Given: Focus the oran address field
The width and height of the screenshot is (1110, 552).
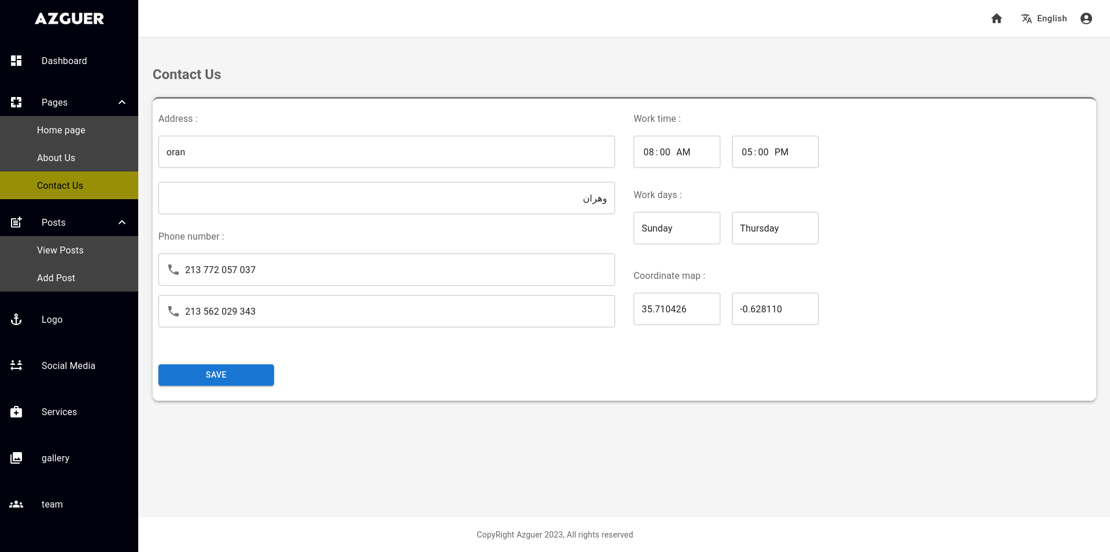Looking at the screenshot, I should [386, 152].
